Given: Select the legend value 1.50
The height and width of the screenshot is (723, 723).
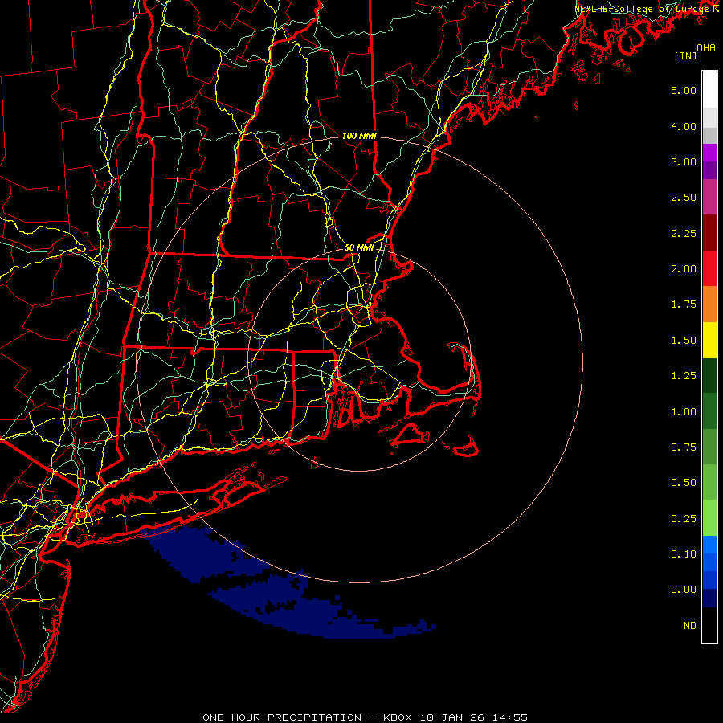Looking at the screenshot, I should tap(684, 341).
